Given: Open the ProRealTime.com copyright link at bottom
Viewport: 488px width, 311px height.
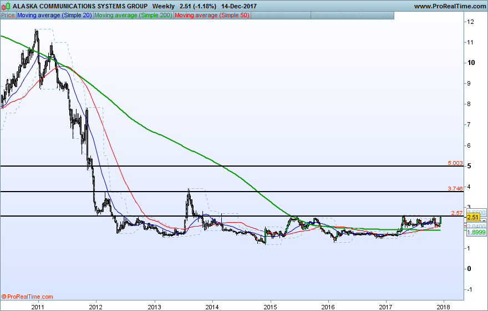Looking at the screenshot, I should (x=27, y=297).
